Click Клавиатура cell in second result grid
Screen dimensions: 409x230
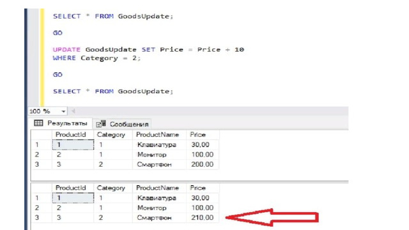pos(159,198)
